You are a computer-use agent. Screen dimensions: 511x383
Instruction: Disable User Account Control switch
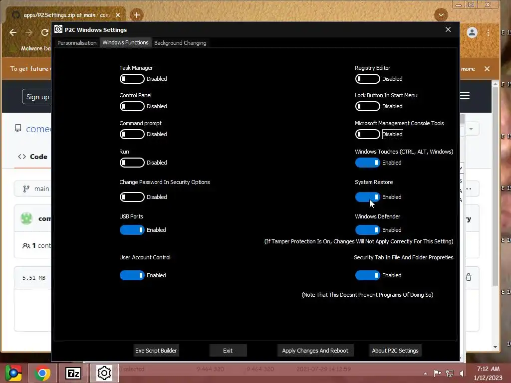point(132,275)
